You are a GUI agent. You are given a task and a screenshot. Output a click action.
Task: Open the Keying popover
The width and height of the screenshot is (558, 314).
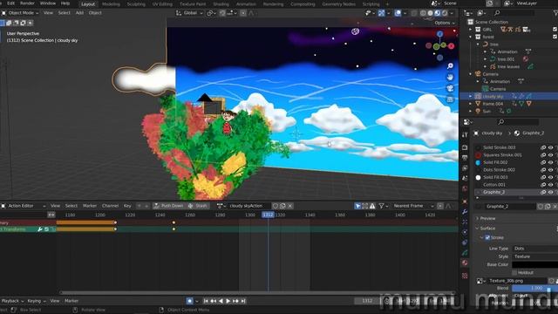point(37,301)
